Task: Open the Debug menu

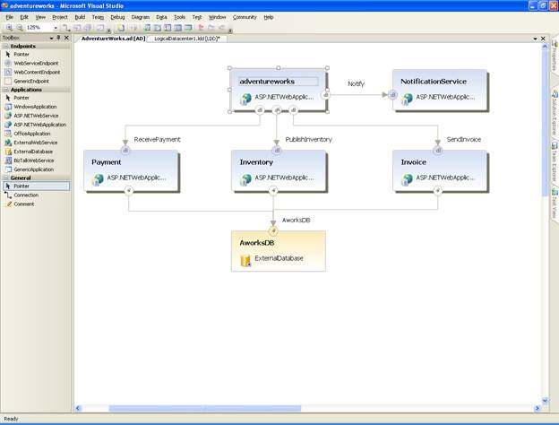Action: click(117, 17)
